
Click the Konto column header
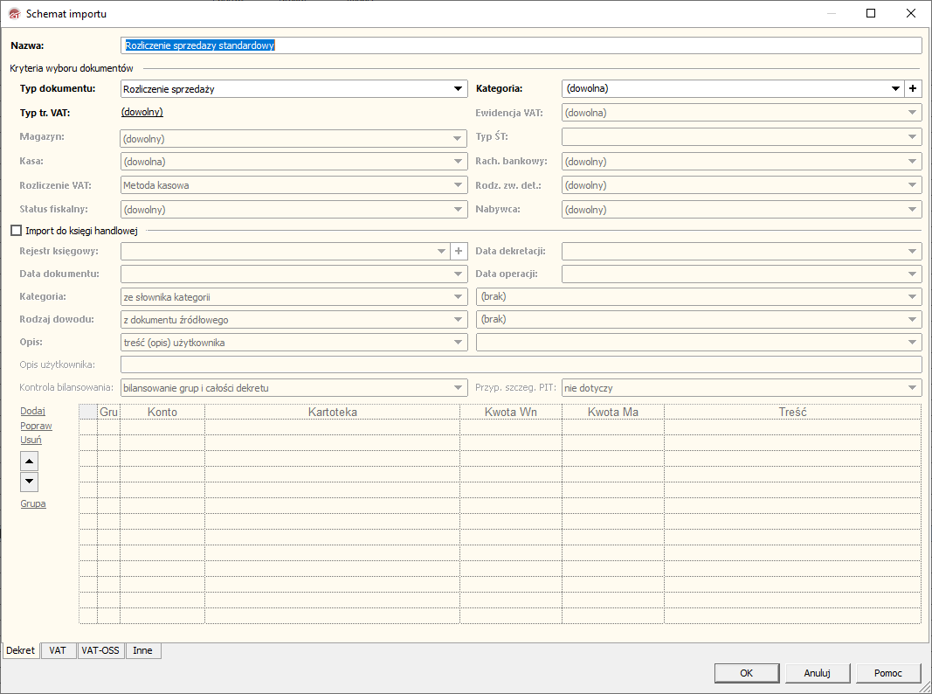[162, 412]
